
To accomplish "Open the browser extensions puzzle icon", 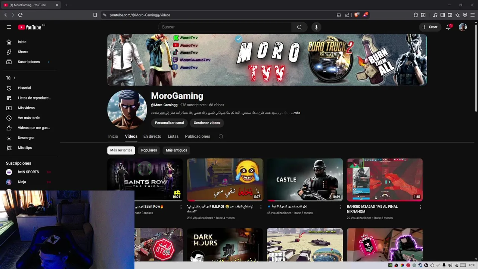I will 416,15.
